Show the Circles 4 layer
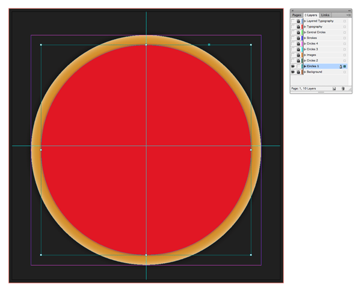This screenshot has height=292, width=361. click(x=293, y=44)
